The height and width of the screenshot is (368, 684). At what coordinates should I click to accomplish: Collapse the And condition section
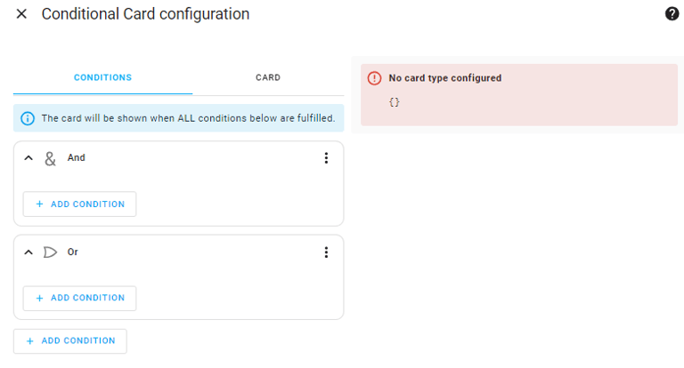[x=28, y=158]
